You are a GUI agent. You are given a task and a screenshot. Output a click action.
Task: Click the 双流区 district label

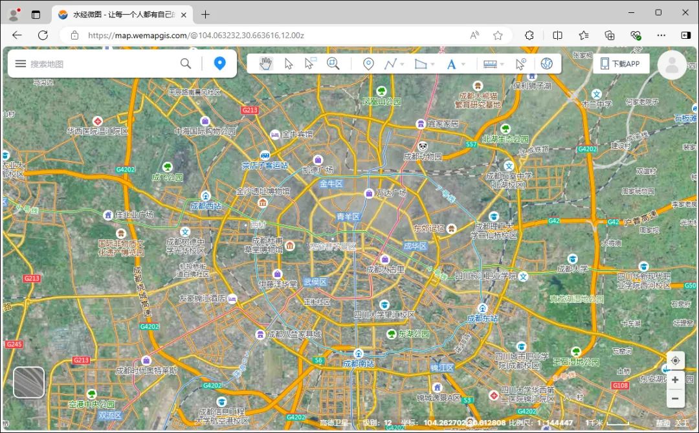[109, 415]
